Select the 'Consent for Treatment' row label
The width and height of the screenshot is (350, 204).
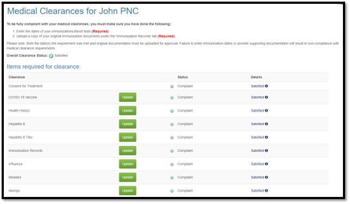point(26,86)
